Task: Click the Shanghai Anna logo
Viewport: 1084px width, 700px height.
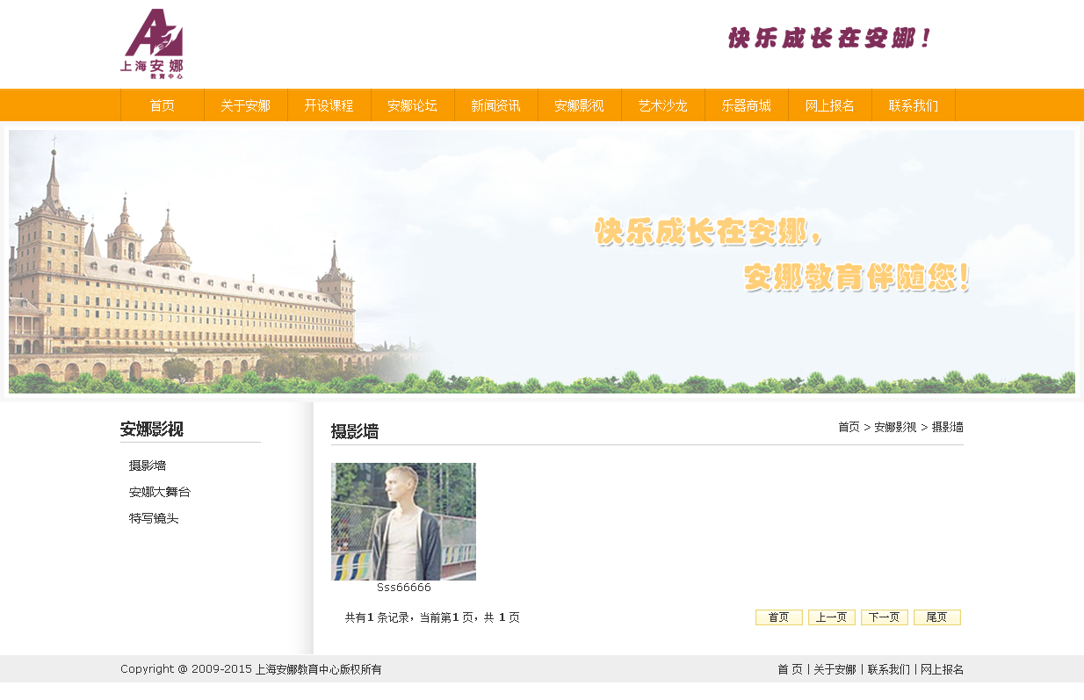Action: coord(152,44)
